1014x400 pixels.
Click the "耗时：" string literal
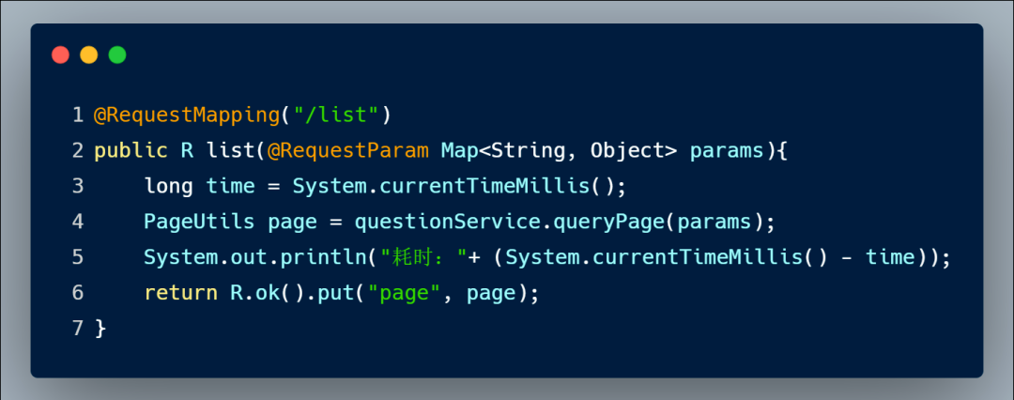tap(423, 257)
